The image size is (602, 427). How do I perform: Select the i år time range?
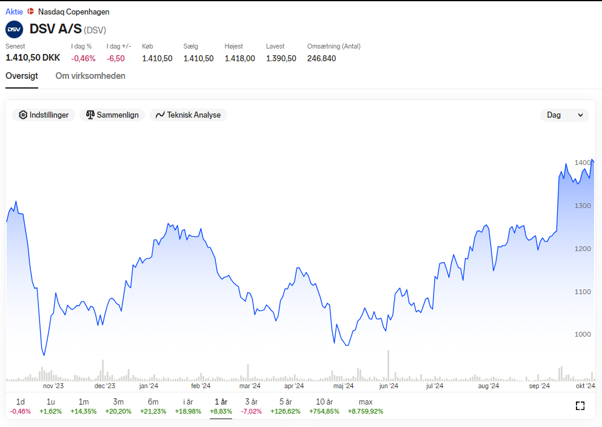coord(188,406)
